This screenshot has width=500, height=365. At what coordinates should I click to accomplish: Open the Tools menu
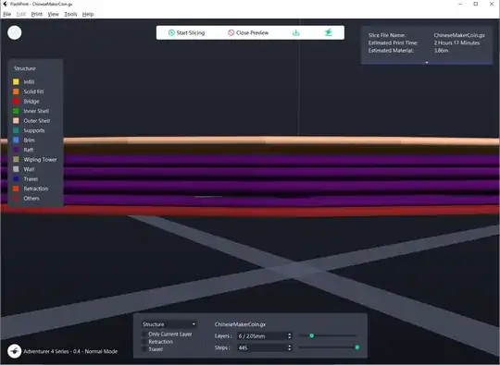70,14
